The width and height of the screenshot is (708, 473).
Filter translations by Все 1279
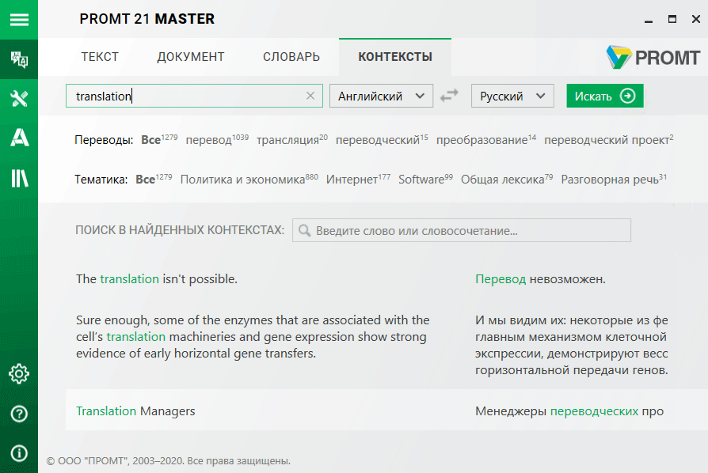pyautogui.click(x=159, y=139)
